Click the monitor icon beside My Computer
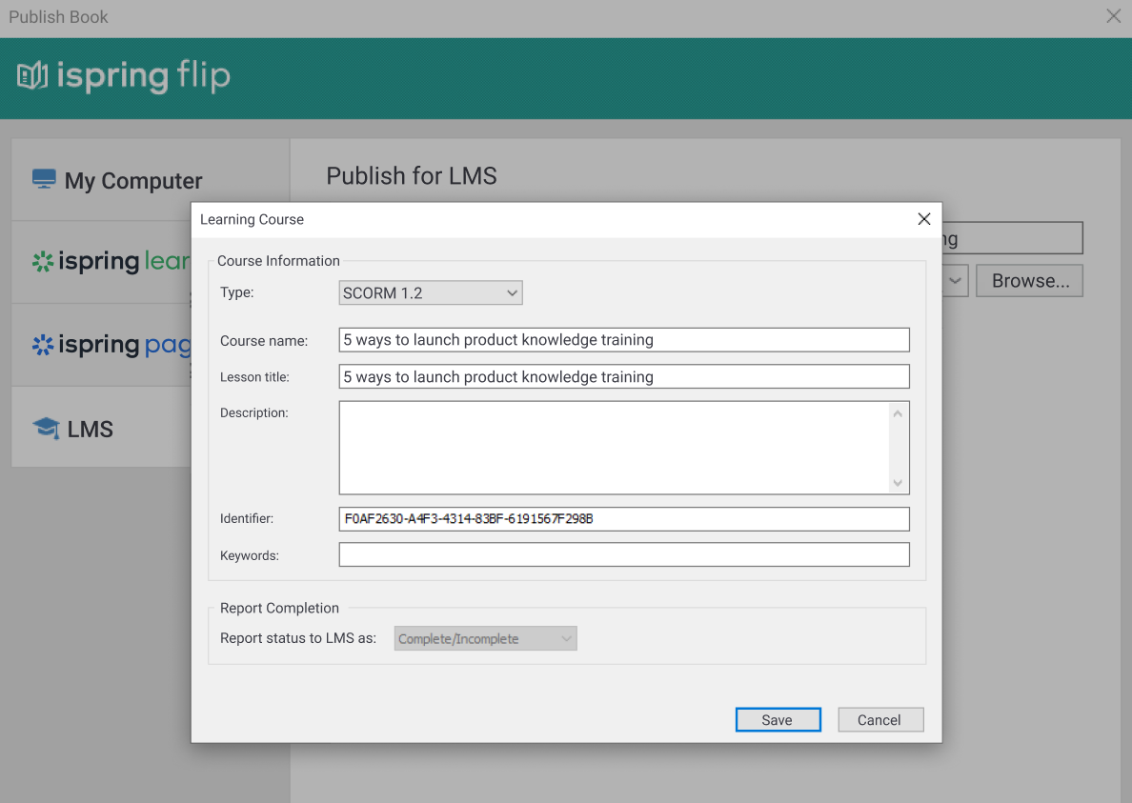This screenshot has height=803, width=1132. [42, 178]
